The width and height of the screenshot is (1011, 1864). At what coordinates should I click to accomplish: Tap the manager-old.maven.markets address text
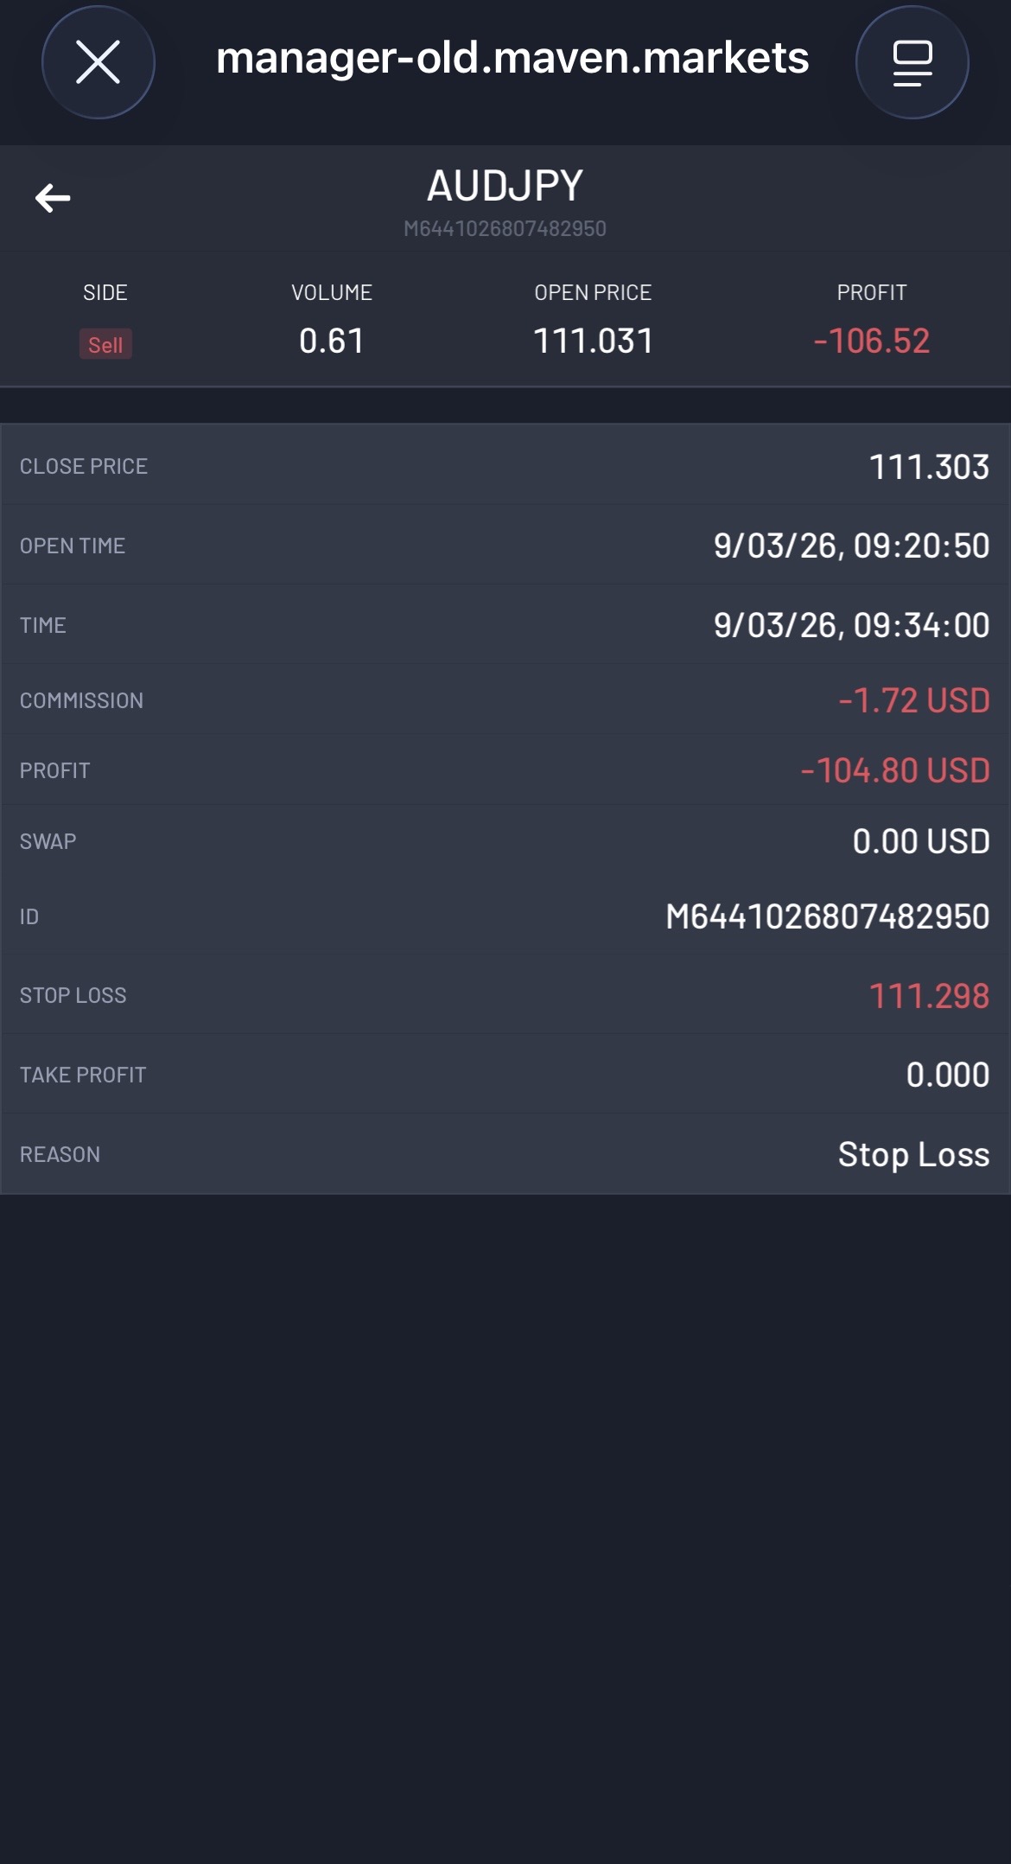pyautogui.click(x=512, y=59)
